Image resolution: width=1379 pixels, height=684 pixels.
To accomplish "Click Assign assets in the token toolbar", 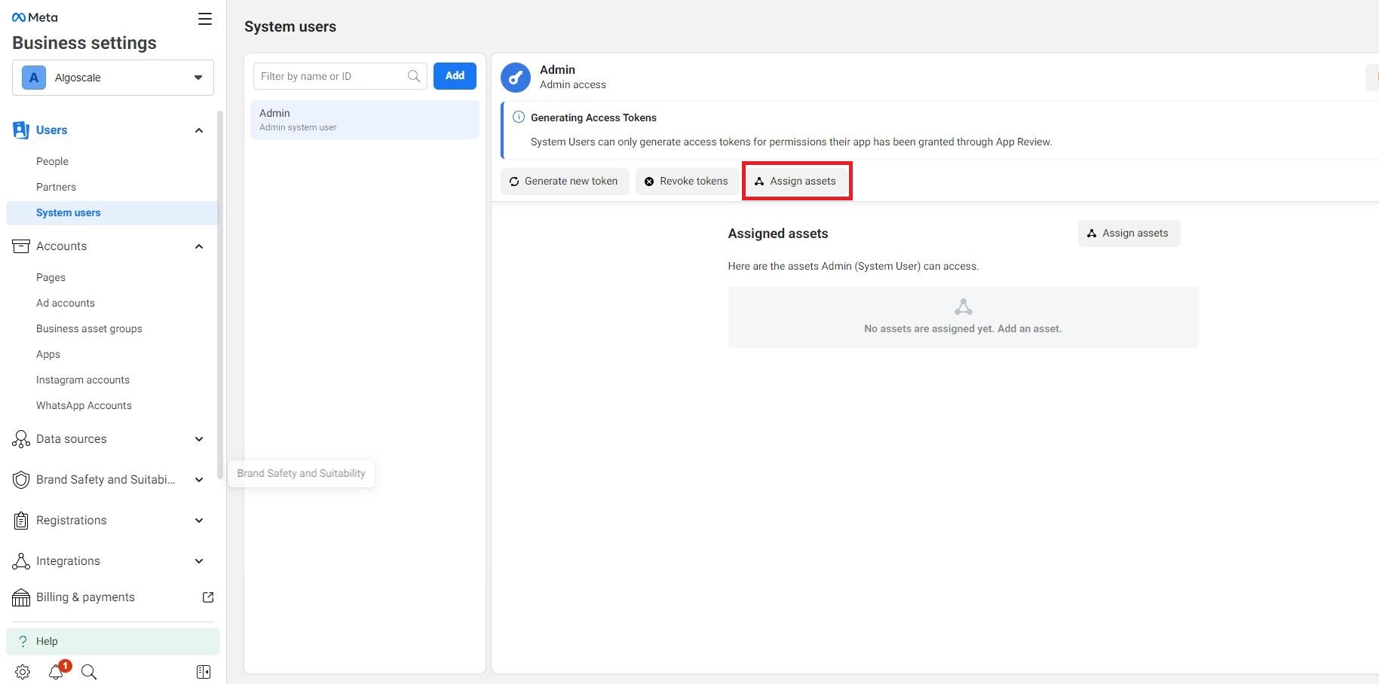I will point(797,182).
